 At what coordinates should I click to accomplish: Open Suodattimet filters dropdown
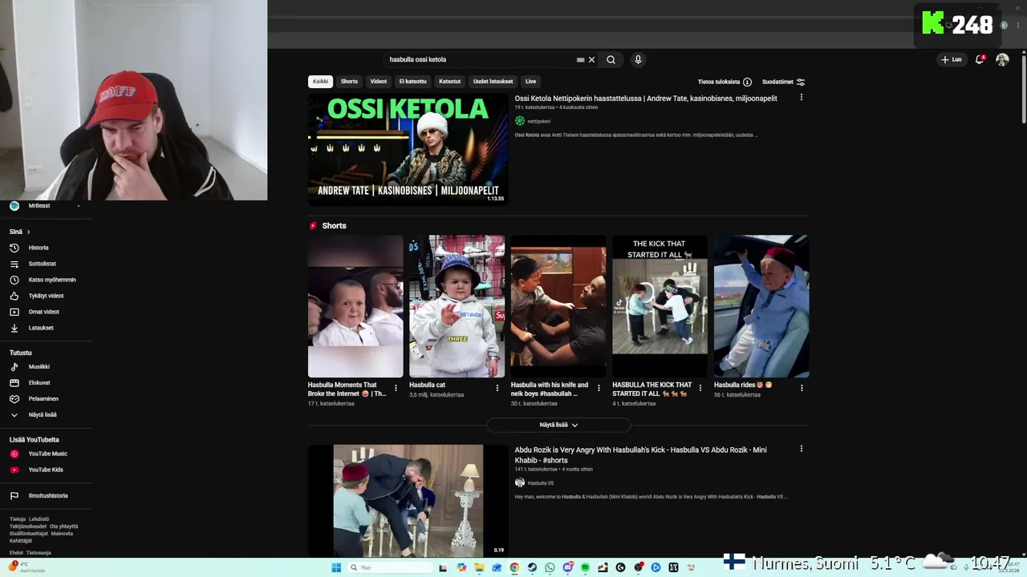coord(784,82)
